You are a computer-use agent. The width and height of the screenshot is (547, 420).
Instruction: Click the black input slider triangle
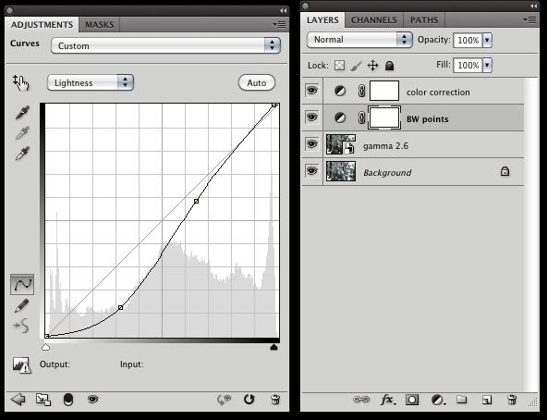pos(274,347)
